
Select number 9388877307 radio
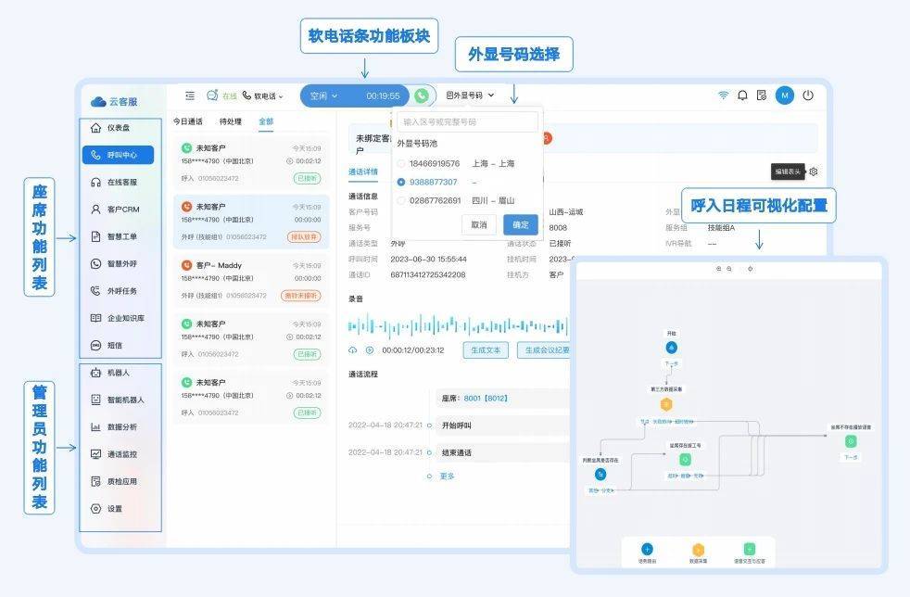[x=400, y=183]
